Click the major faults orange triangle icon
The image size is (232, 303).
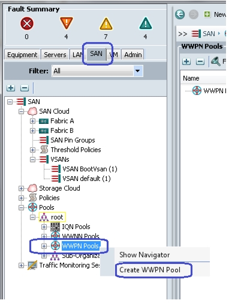[67, 23]
